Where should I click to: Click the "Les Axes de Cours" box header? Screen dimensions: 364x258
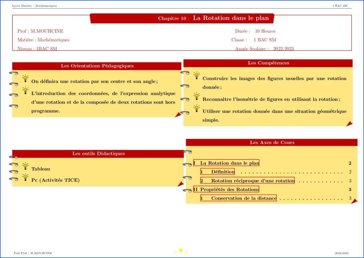click(x=272, y=142)
